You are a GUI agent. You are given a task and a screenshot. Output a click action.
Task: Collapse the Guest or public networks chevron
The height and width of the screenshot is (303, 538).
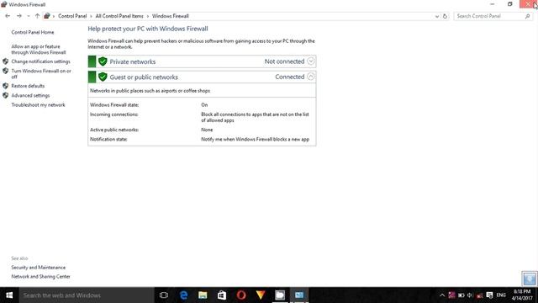(310, 77)
